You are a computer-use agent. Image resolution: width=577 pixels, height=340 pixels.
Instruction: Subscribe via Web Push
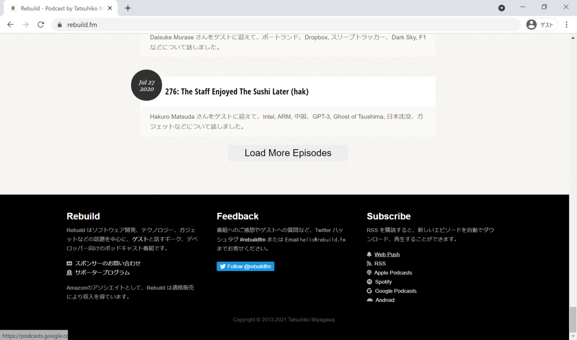tap(387, 255)
